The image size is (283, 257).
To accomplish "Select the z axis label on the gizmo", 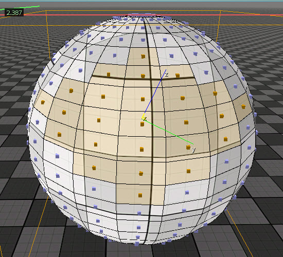I will click(x=167, y=74).
